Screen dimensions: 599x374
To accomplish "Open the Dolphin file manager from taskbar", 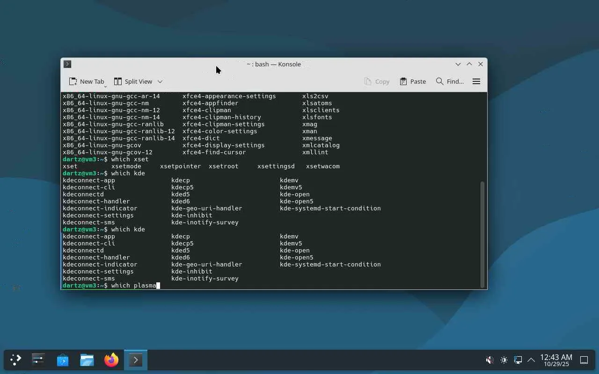I will pos(87,360).
